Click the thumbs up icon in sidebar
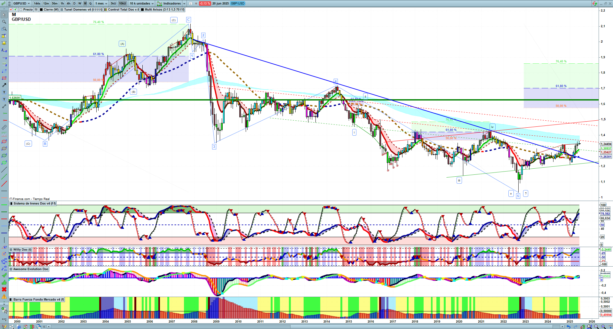 point(4,282)
